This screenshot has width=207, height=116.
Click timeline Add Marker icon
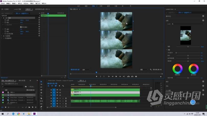point(59,86)
